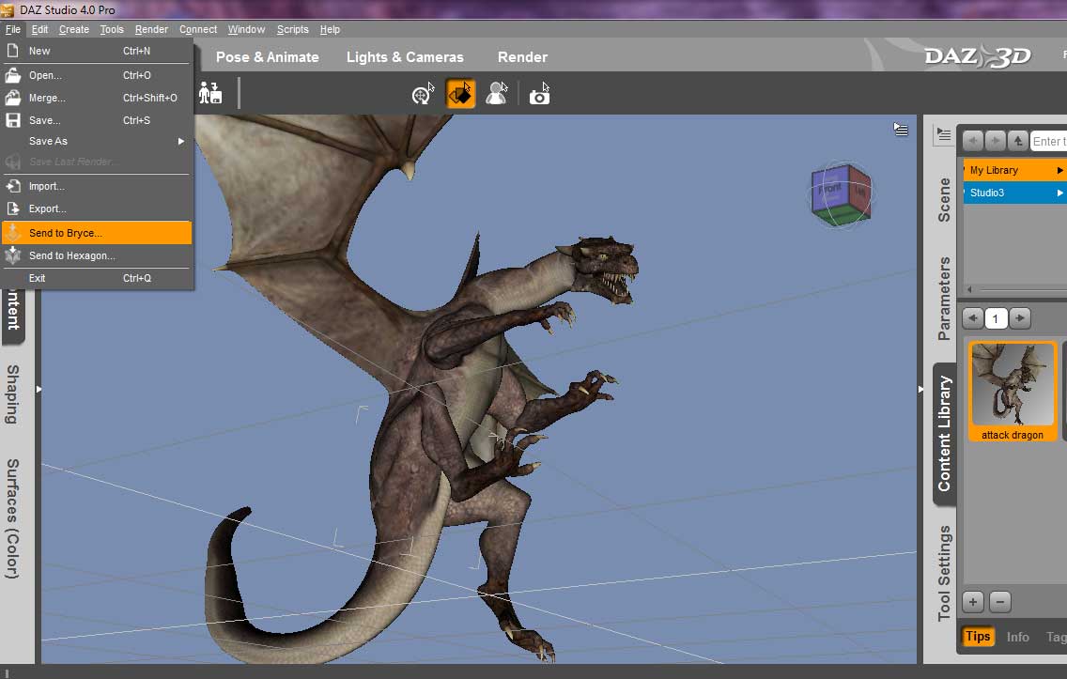
Task: Go back in Content Library navigation
Action: [972, 141]
